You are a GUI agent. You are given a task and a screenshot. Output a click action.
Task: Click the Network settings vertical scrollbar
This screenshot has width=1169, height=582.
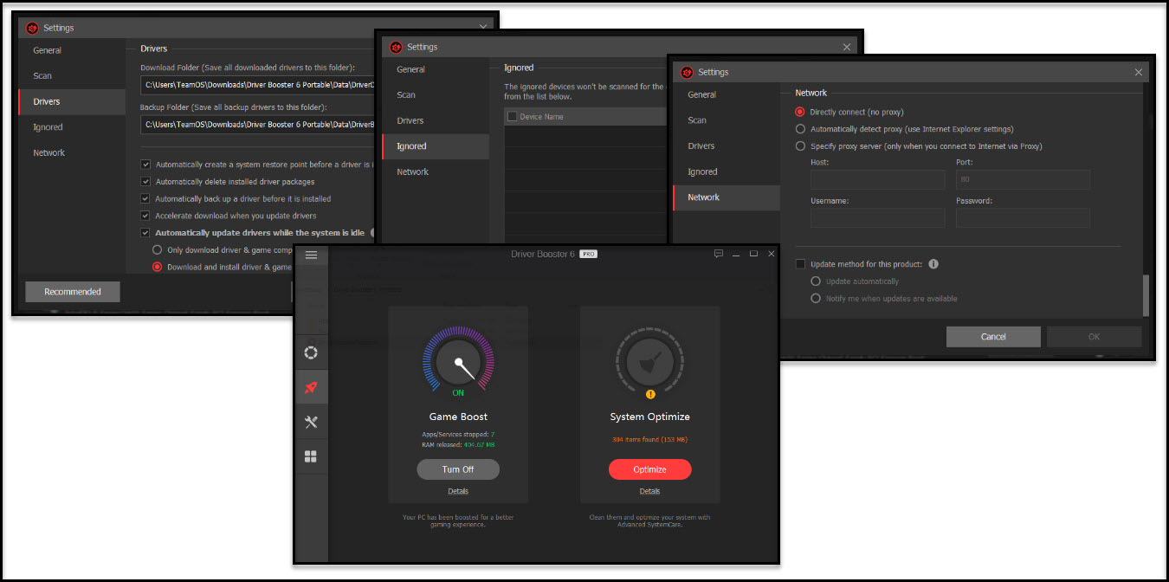[1146, 295]
